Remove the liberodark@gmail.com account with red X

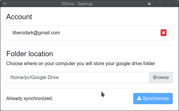[x=164, y=33]
